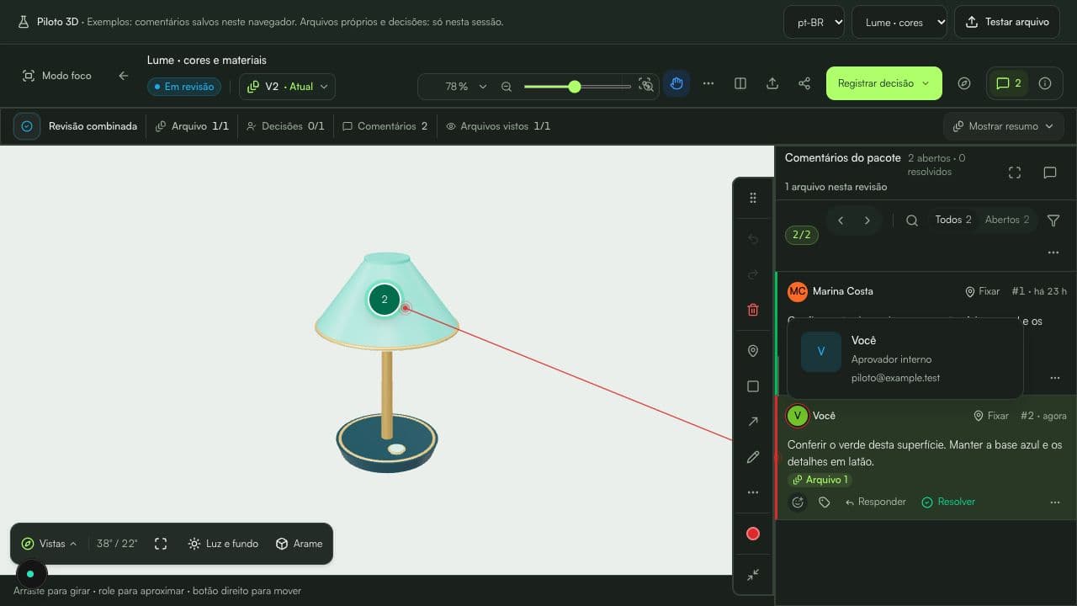Click the share icon in toolbar
Image resolution: width=1077 pixels, height=606 pixels.
(x=804, y=83)
